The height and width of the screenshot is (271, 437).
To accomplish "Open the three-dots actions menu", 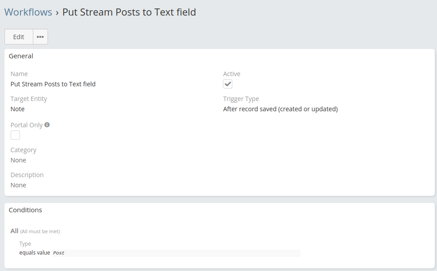I will pyautogui.click(x=40, y=37).
